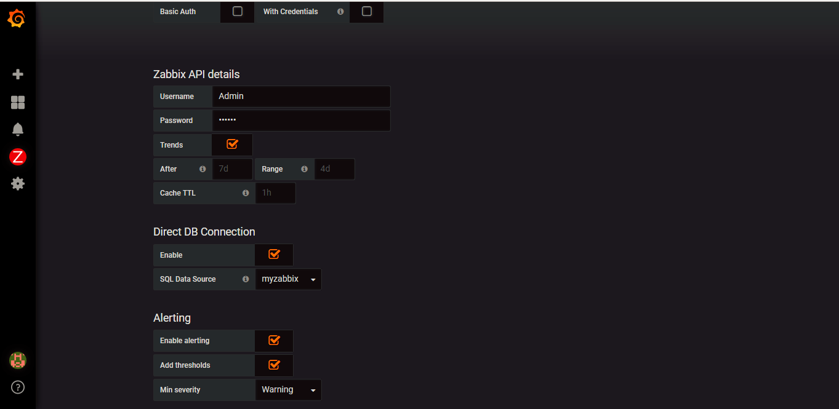Uncheck Direct DB Connection Enable checkbox
This screenshot has height=409, width=839.
click(x=274, y=255)
